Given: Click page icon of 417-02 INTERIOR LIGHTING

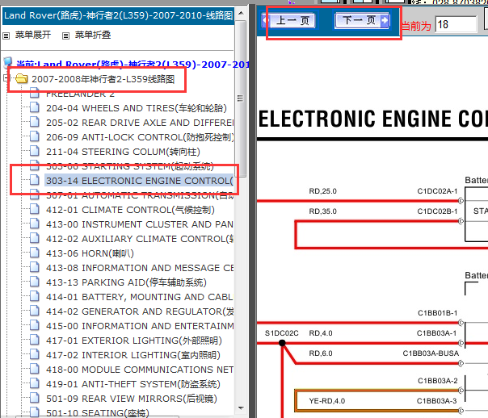Looking at the screenshot, I should click(35, 354).
